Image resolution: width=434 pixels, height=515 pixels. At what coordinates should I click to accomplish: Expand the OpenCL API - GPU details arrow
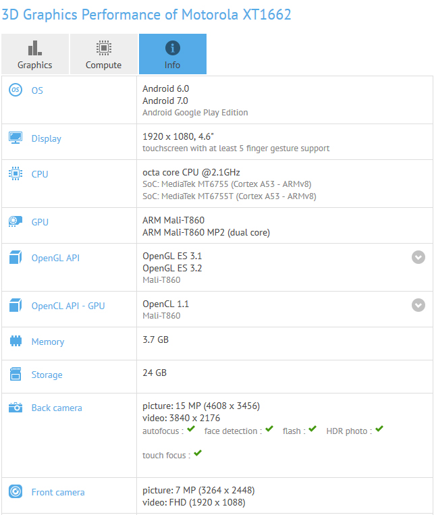(418, 305)
